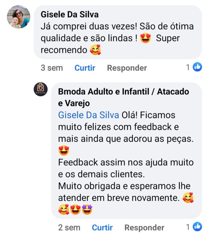Screen dimensions: 209x239
Task: Click the "3 sem" timestamp
Action: (x=52, y=68)
